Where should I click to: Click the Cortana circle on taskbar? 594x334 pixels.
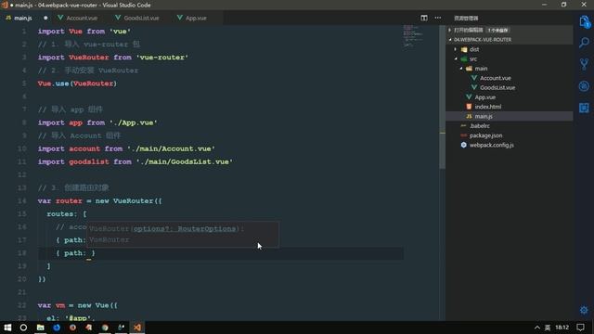(23, 328)
